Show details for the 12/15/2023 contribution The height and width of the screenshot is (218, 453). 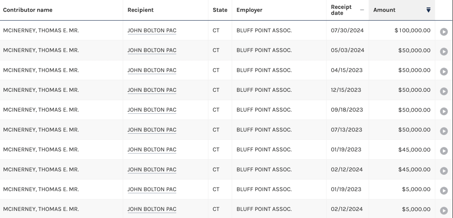pyautogui.click(x=444, y=91)
